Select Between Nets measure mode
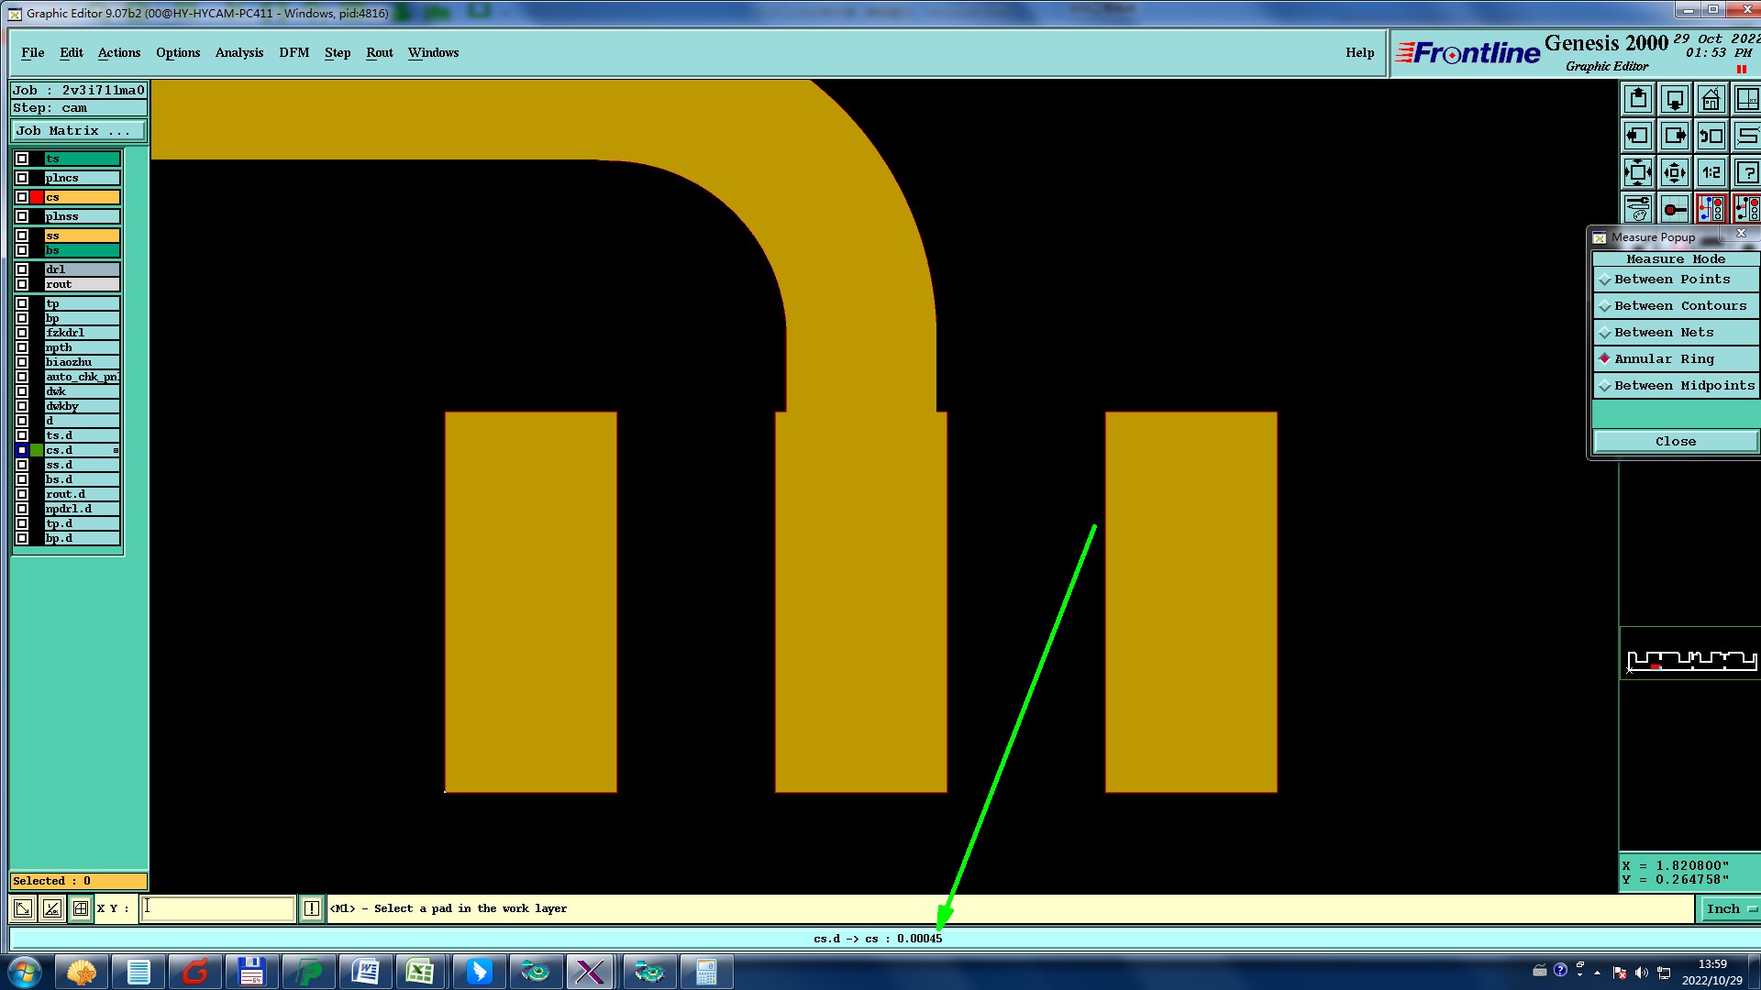Screen dimensions: 1761x990 1663,333
